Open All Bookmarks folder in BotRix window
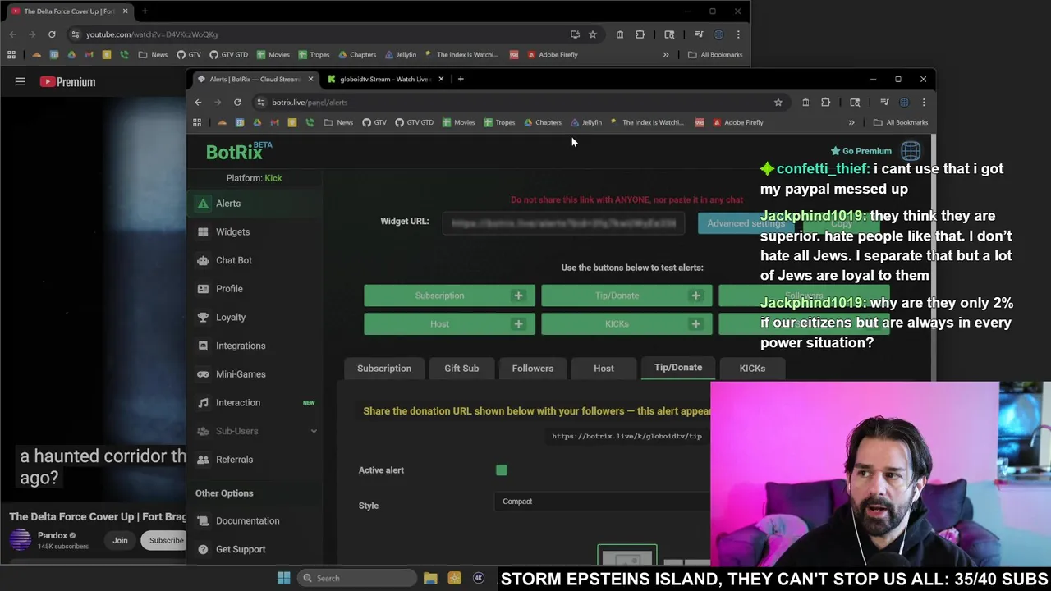 coord(900,122)
